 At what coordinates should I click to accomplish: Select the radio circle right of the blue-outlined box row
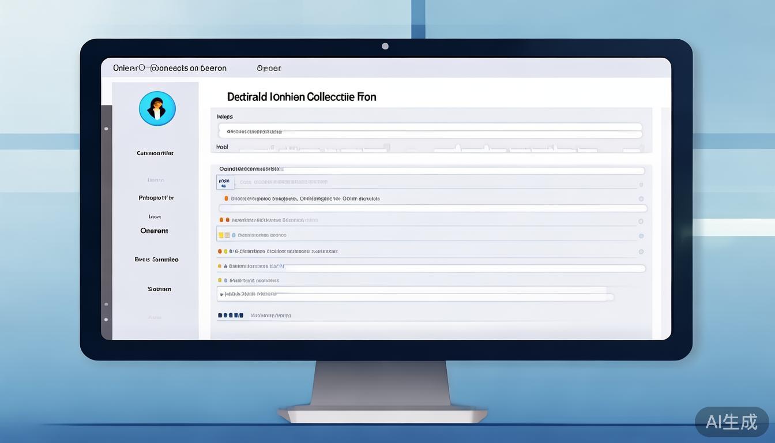tap(641, 185)
